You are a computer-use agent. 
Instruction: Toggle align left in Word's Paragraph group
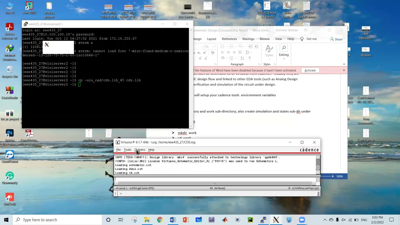point(222,52)
